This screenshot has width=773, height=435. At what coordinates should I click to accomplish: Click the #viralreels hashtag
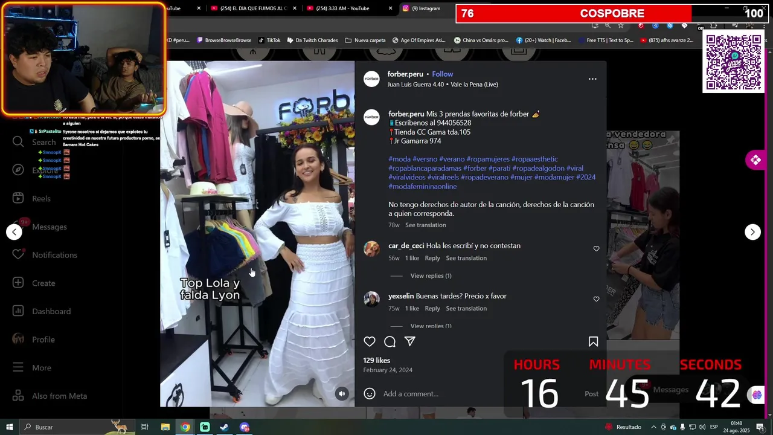coord(443,177)
